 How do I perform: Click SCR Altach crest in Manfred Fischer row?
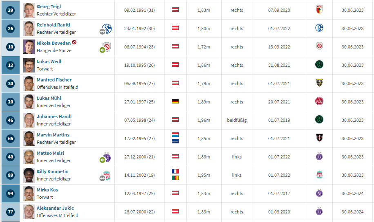point(319,83)
